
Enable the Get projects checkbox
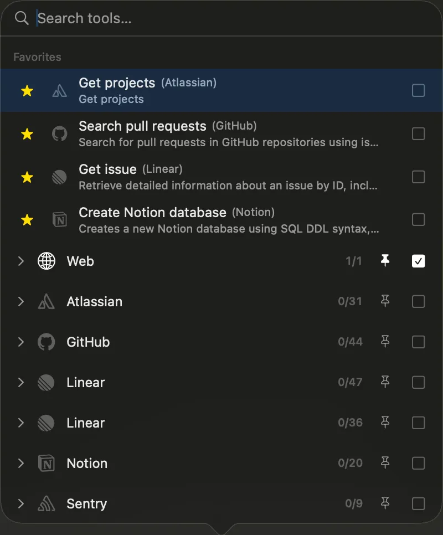(x=419, y=91)
